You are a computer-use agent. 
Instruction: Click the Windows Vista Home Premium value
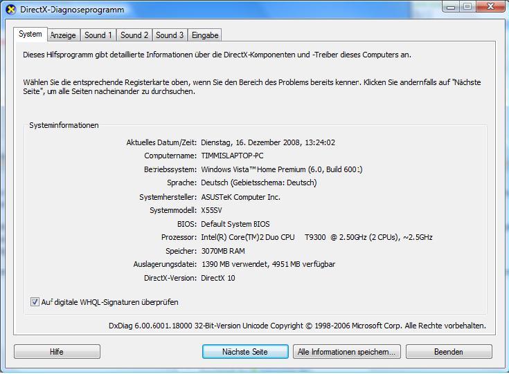pos(281,169)
